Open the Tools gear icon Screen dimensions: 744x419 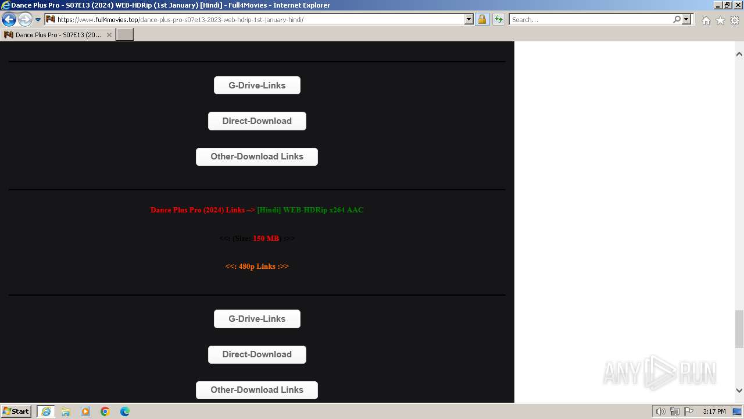pos(735,20)
